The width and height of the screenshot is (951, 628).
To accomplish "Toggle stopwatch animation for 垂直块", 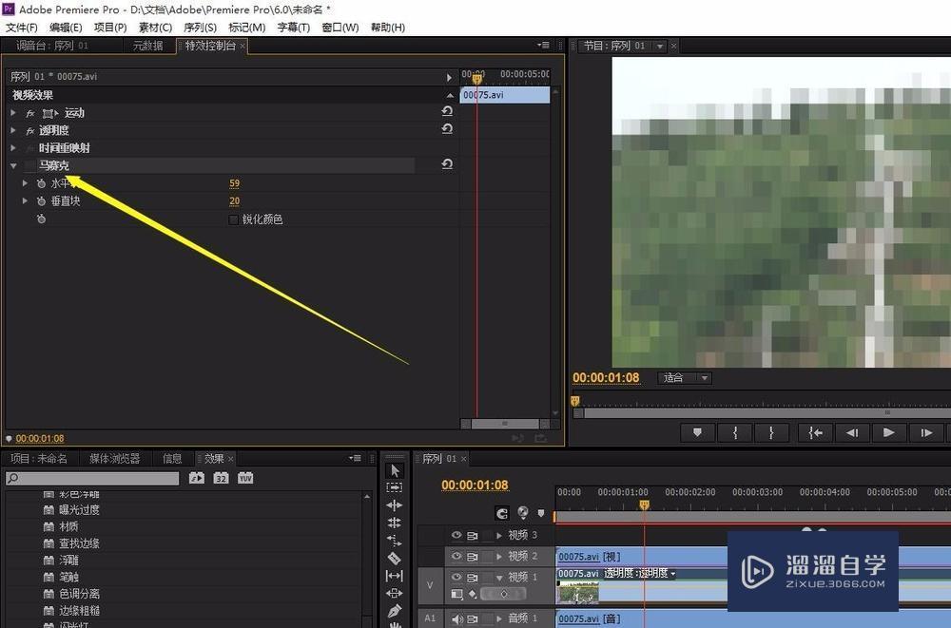I will [41, 201].
